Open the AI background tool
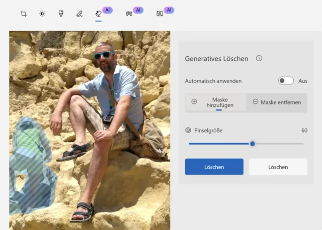Viewport: 322px width, 230px height. point(128,14)
